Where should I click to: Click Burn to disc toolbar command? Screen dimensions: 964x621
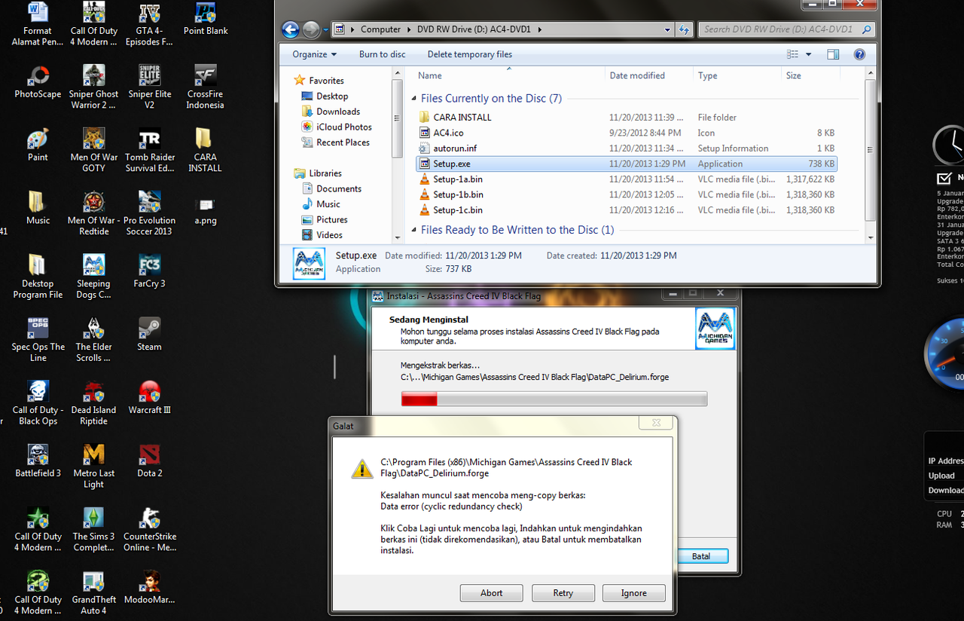tap(383, 54)
